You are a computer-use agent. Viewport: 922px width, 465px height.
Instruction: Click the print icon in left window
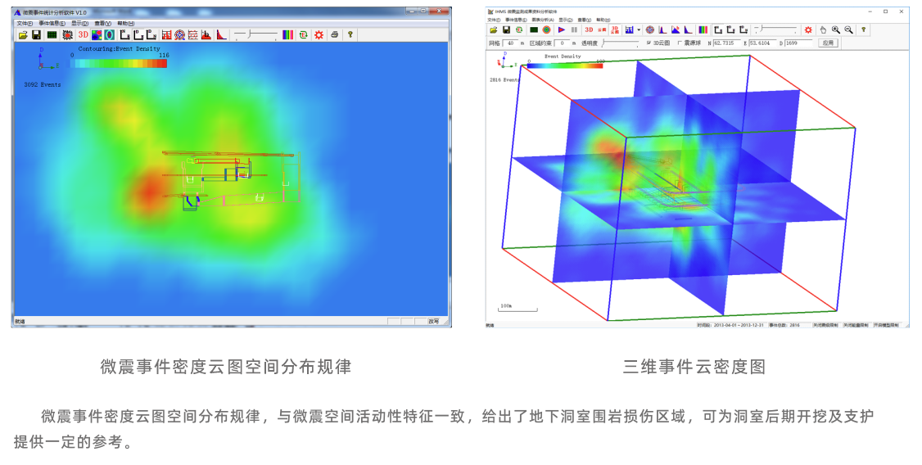(x=334, y=35)
